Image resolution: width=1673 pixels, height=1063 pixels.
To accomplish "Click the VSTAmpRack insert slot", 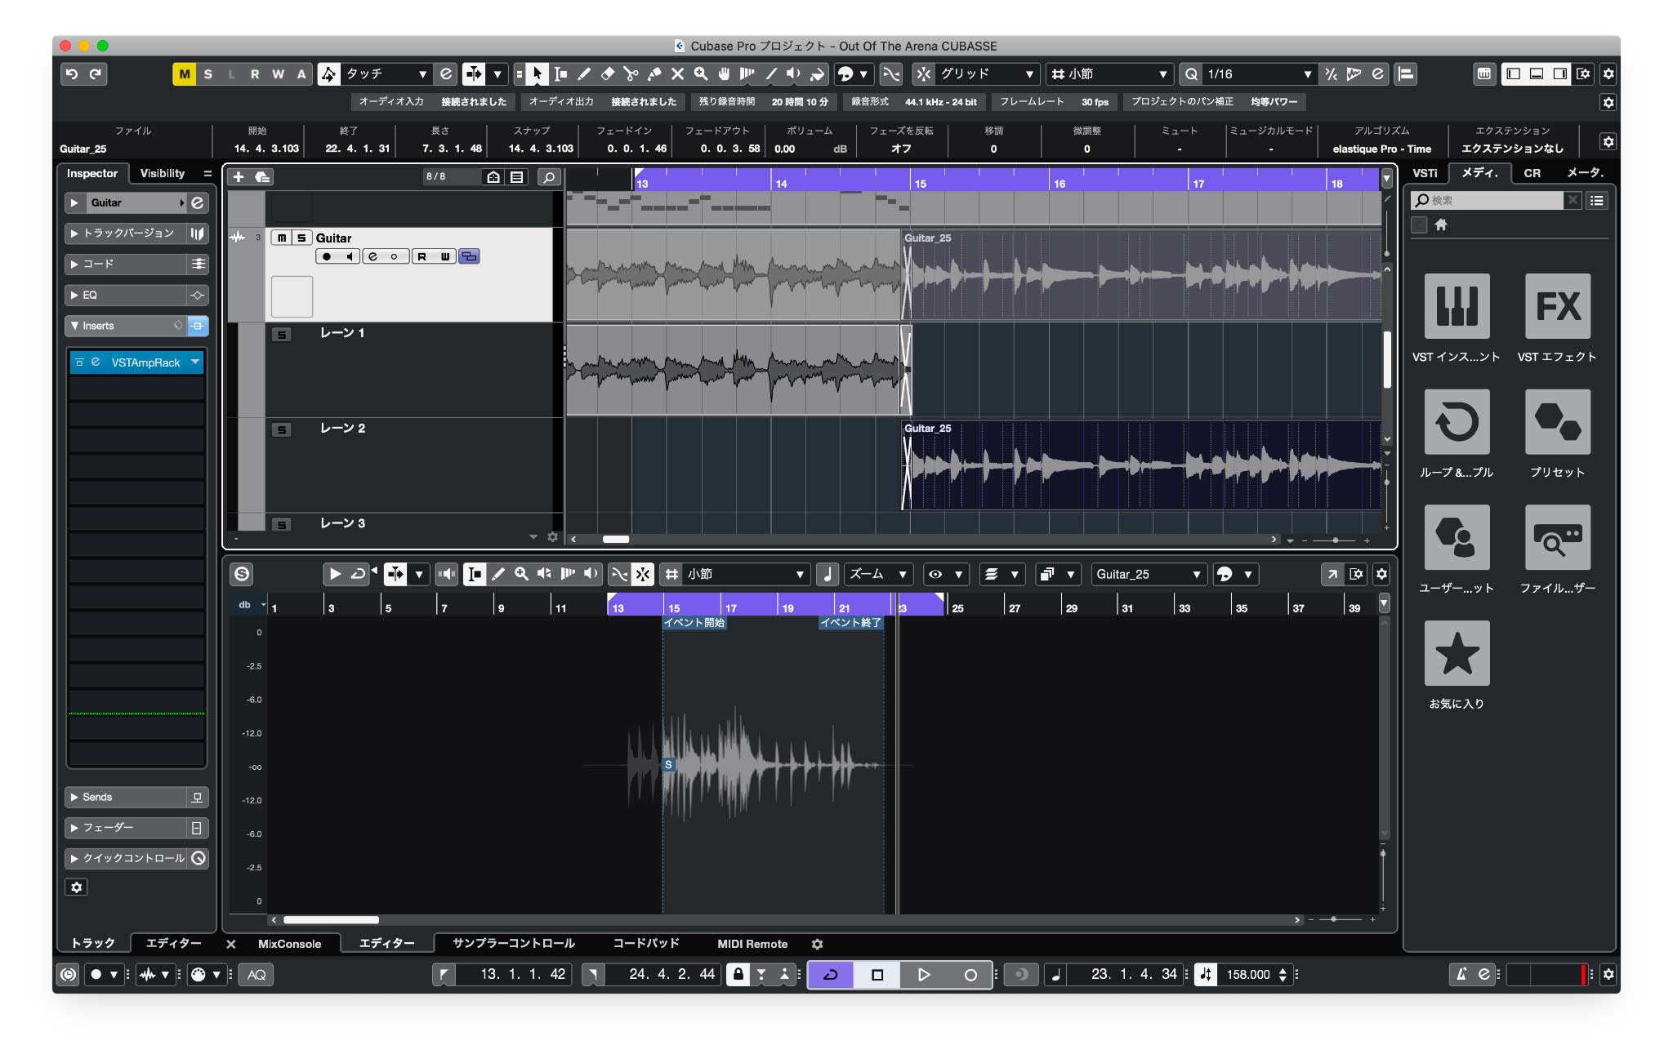I will click(136, 362).
